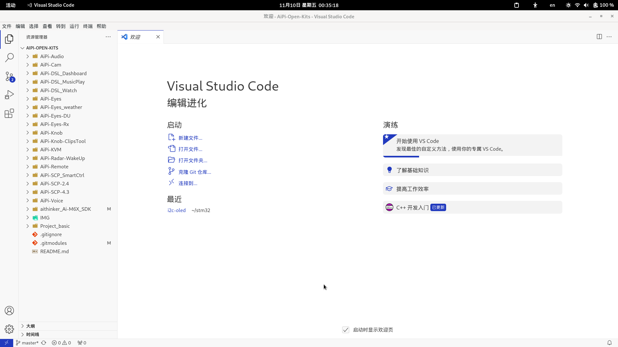
Task: Select the .gitmodules file
Action: pos(68,243)
